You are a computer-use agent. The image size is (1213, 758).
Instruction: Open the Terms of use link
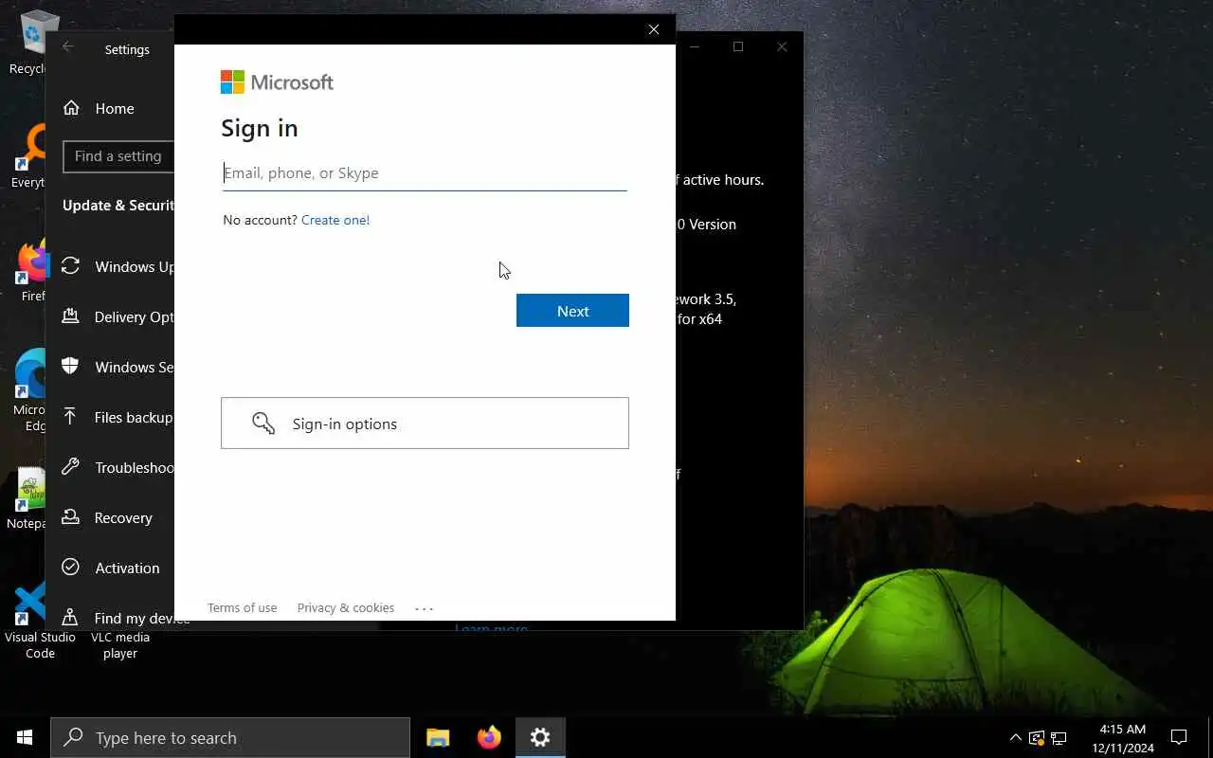(243, 608)
